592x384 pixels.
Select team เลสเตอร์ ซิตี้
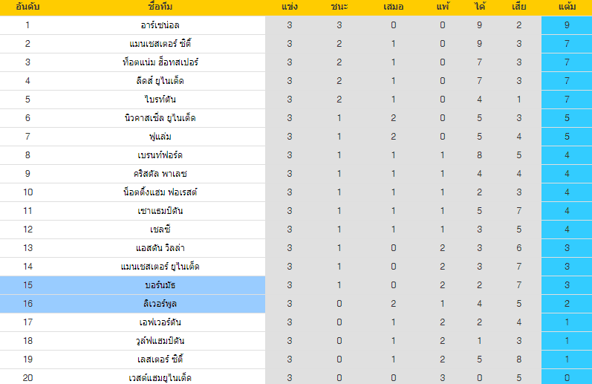coord(160,359)
